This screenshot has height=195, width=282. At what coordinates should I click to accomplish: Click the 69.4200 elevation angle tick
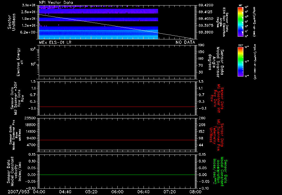(x=206, y=5)
